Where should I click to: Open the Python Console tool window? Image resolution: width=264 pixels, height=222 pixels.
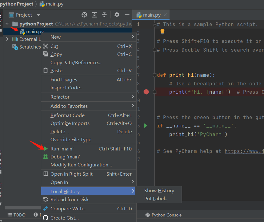(x=163, y=215)
